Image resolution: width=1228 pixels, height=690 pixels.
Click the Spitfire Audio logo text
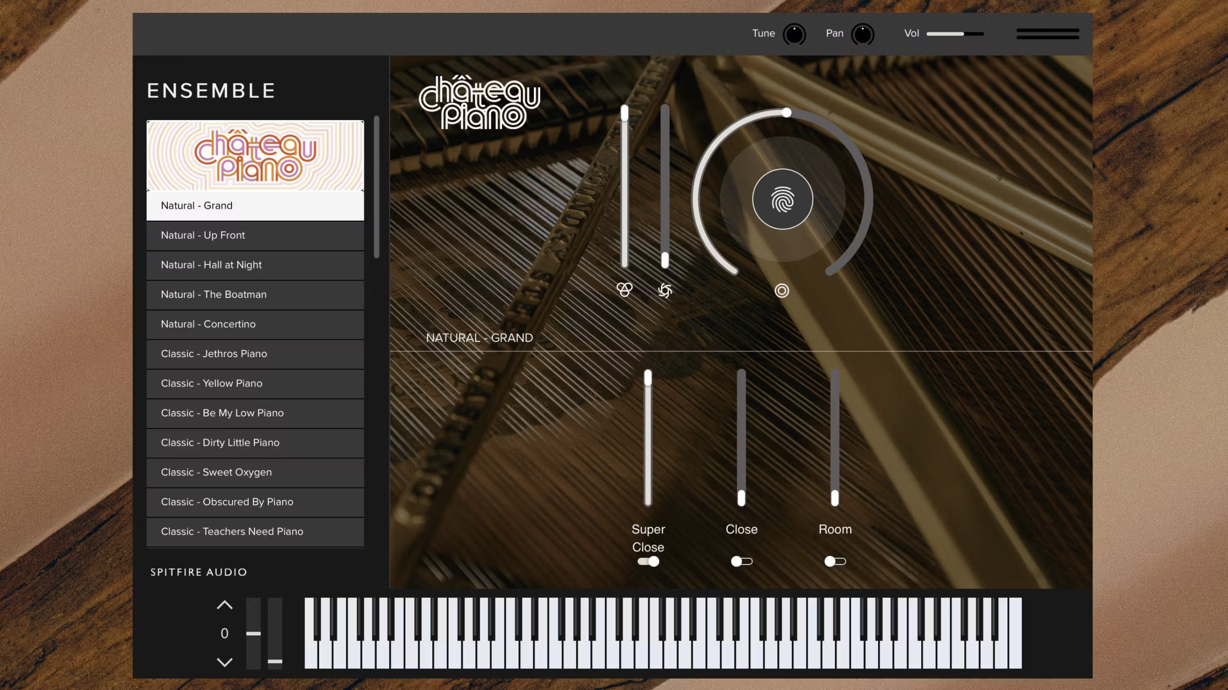199,572
